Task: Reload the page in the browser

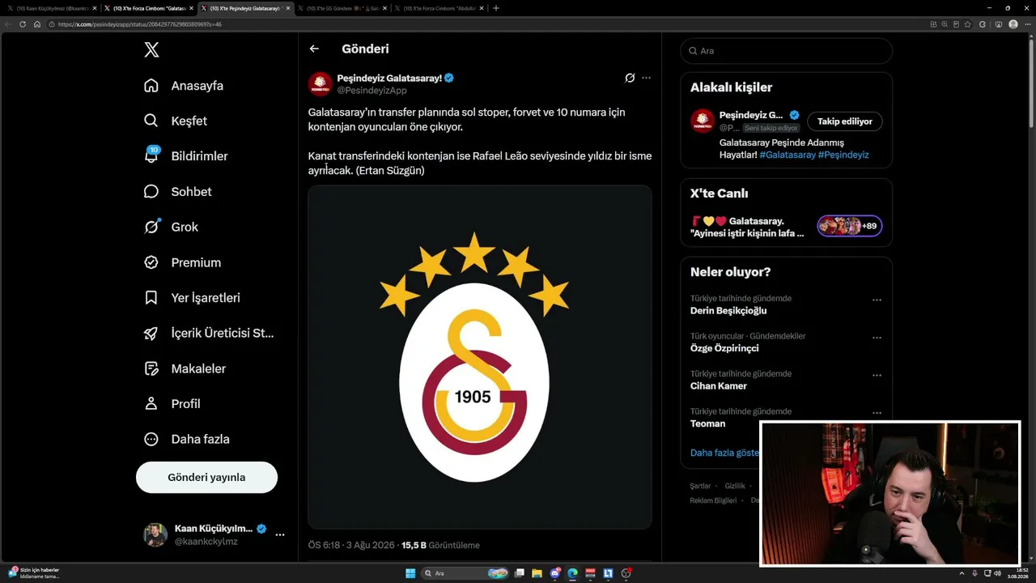Action: (x=23, y=24)
